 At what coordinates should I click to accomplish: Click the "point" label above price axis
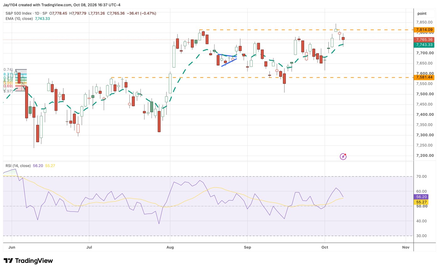click(422, 13)
